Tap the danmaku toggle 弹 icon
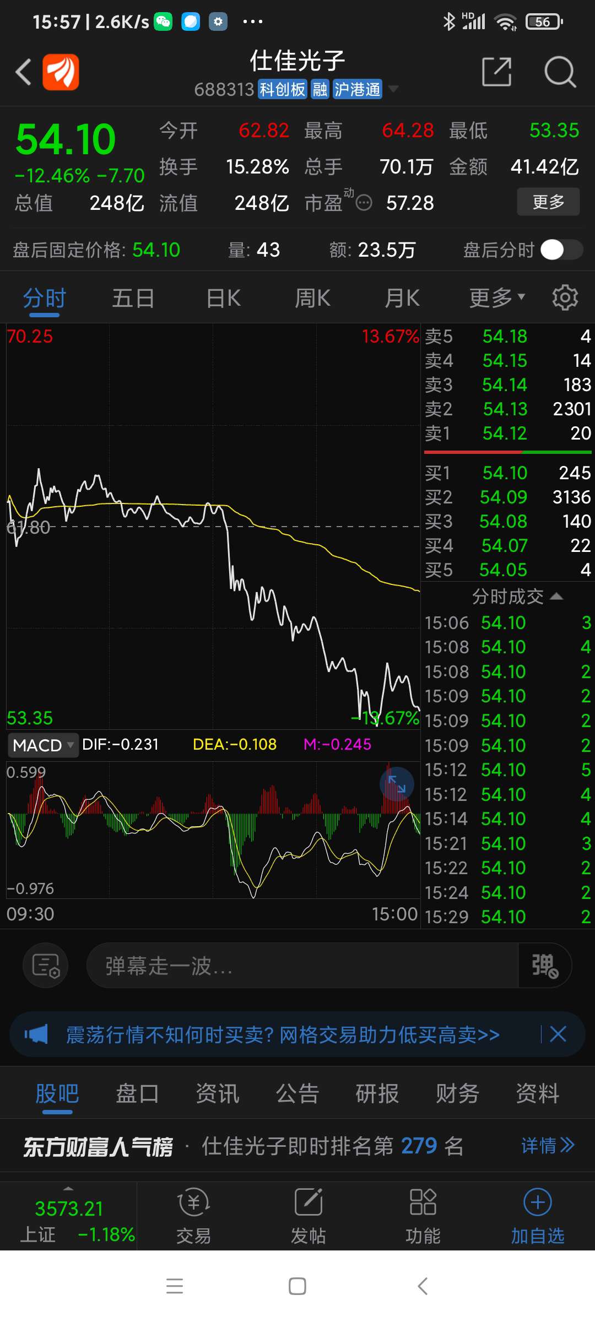 point(544,965)
